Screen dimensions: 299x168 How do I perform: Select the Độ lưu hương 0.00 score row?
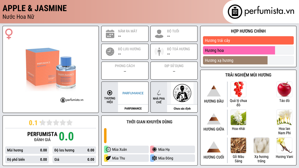(x=74, y=150)
